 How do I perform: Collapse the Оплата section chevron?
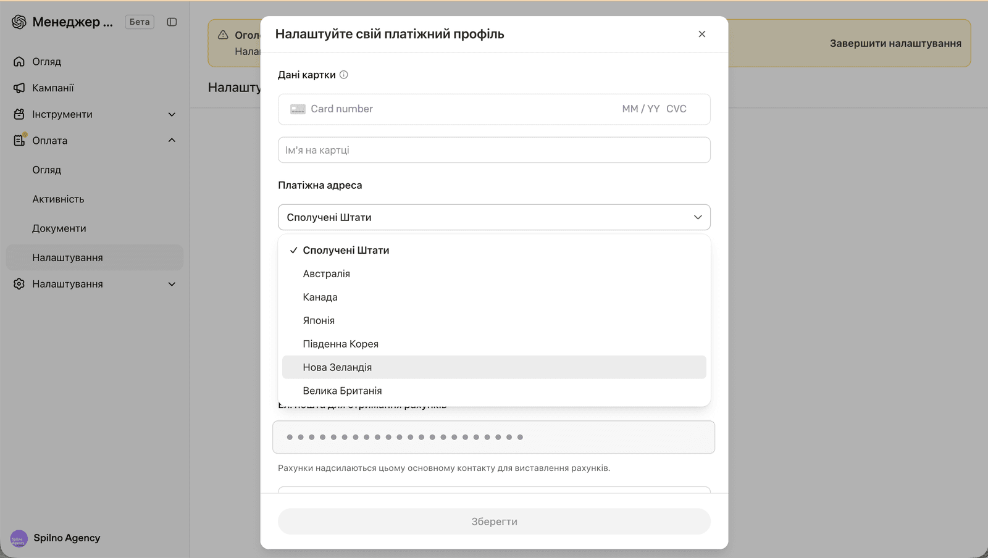click(172, 140)
